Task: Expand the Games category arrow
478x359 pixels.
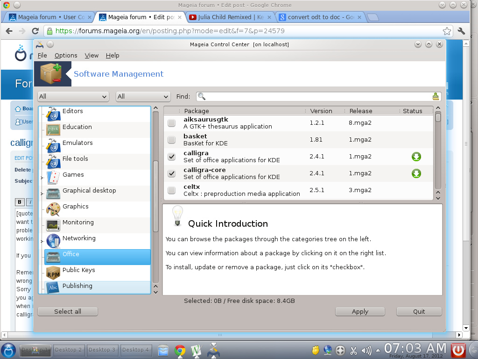Action: point(42,178)
